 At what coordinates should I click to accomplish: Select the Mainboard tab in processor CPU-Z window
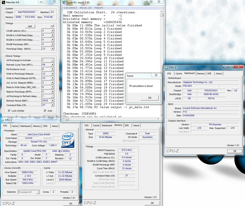coord(26,126)
